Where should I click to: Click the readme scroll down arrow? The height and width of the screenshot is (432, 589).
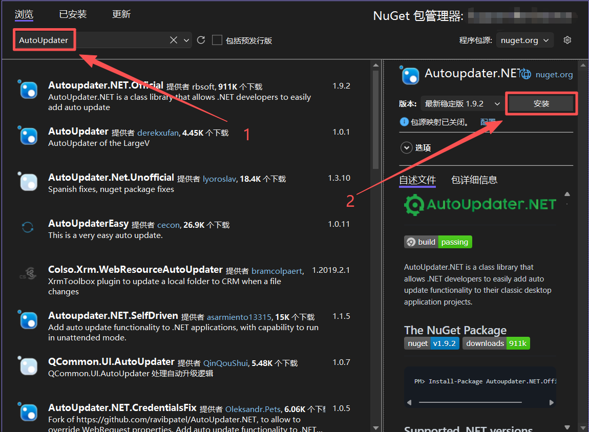tap(567, 427)
